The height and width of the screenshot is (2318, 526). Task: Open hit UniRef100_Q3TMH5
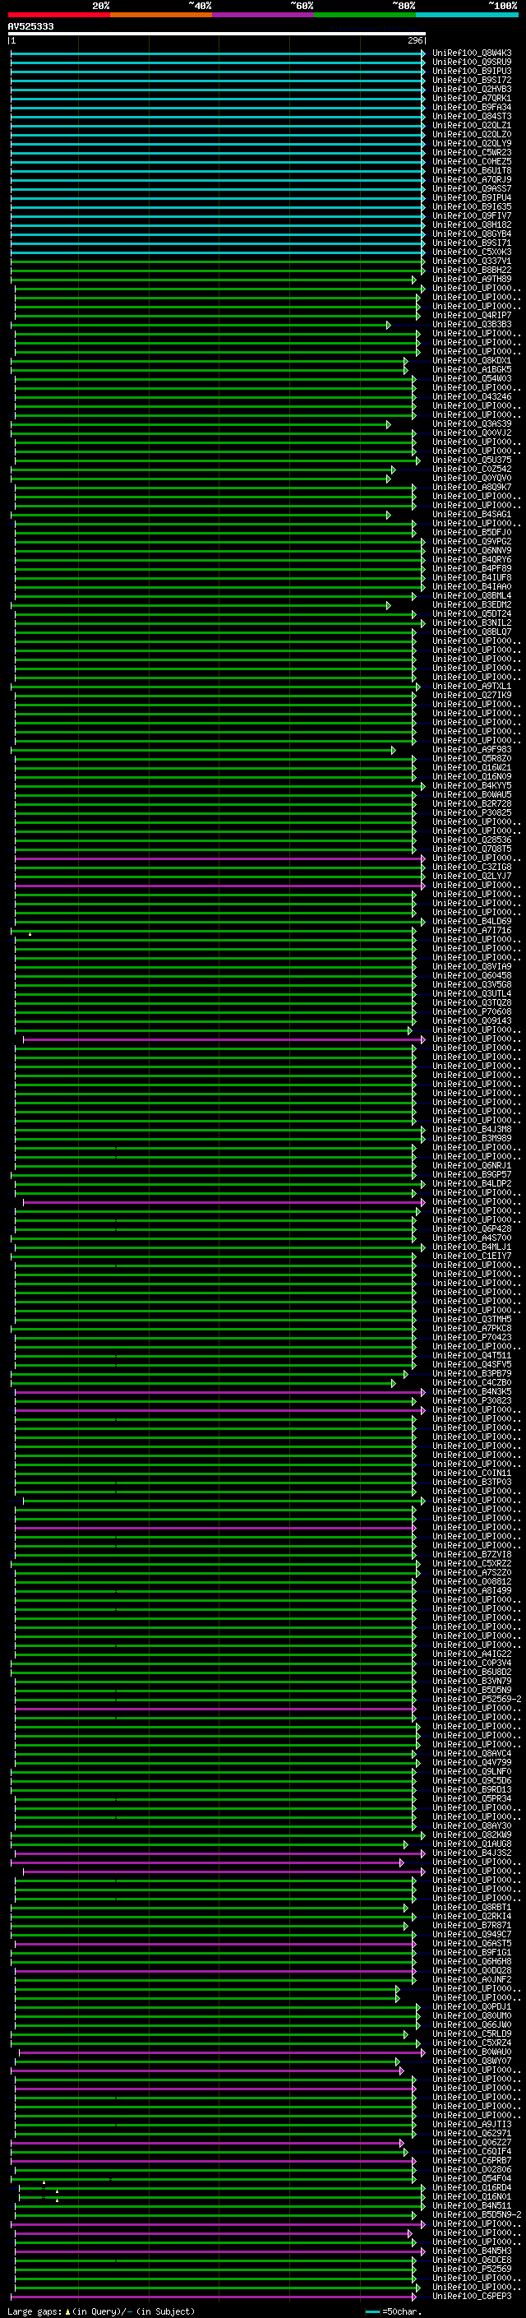(x=471, y=1319)
